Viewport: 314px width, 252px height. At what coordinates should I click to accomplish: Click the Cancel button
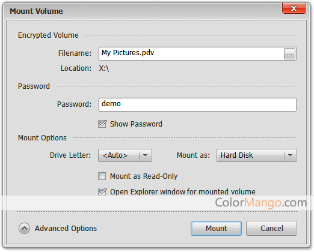click(272, 228)
